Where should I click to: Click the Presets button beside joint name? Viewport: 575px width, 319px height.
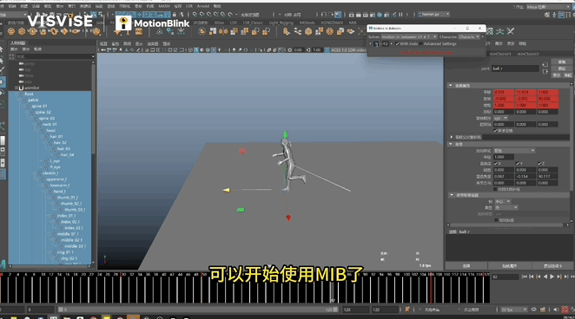coord(562,68)
